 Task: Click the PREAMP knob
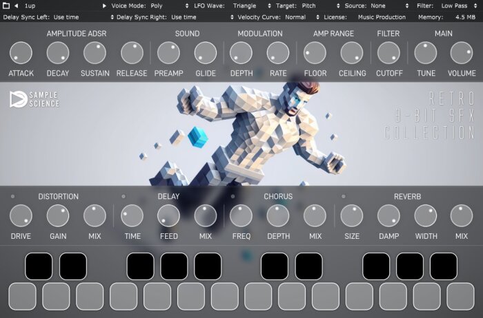tap(168, 53)
